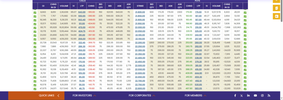Open the Instagram social icon

(262, 96)
